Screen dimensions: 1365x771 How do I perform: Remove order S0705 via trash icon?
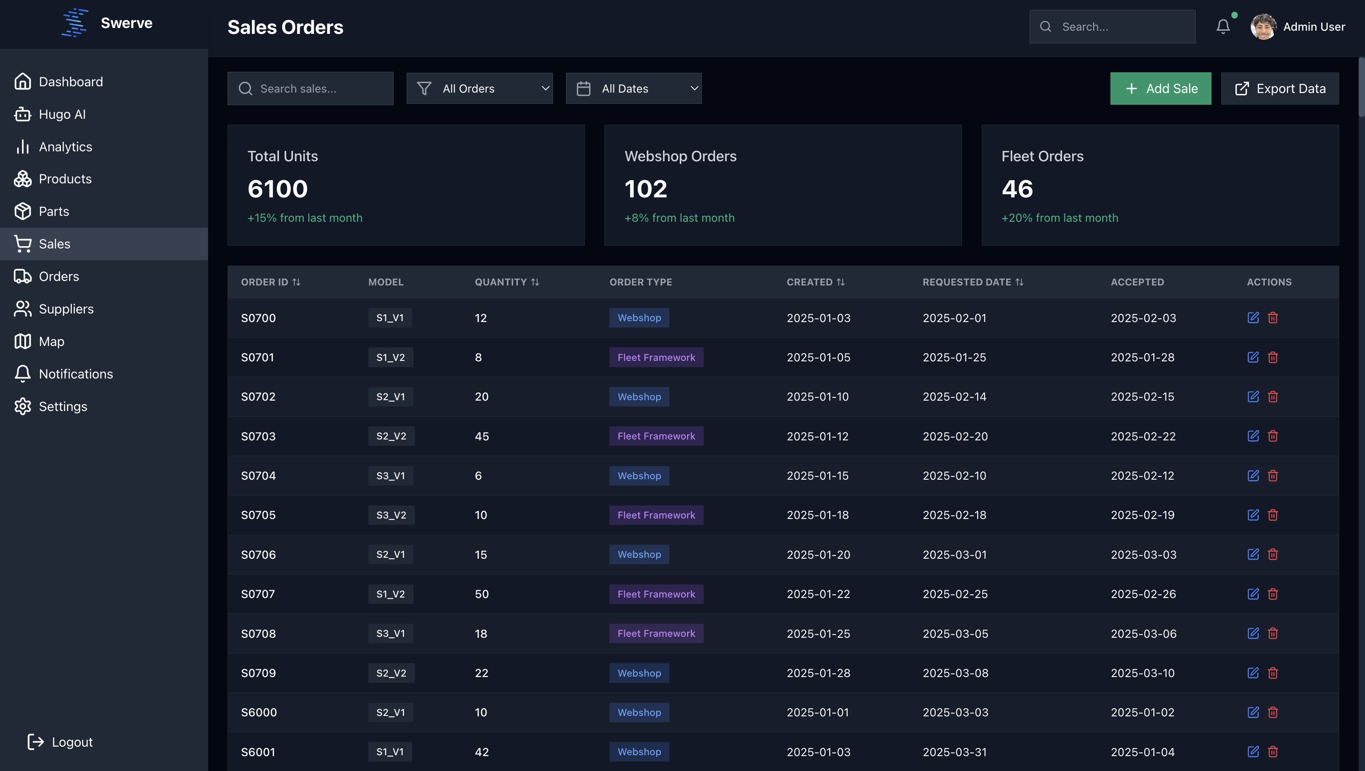pos(1273,515)
